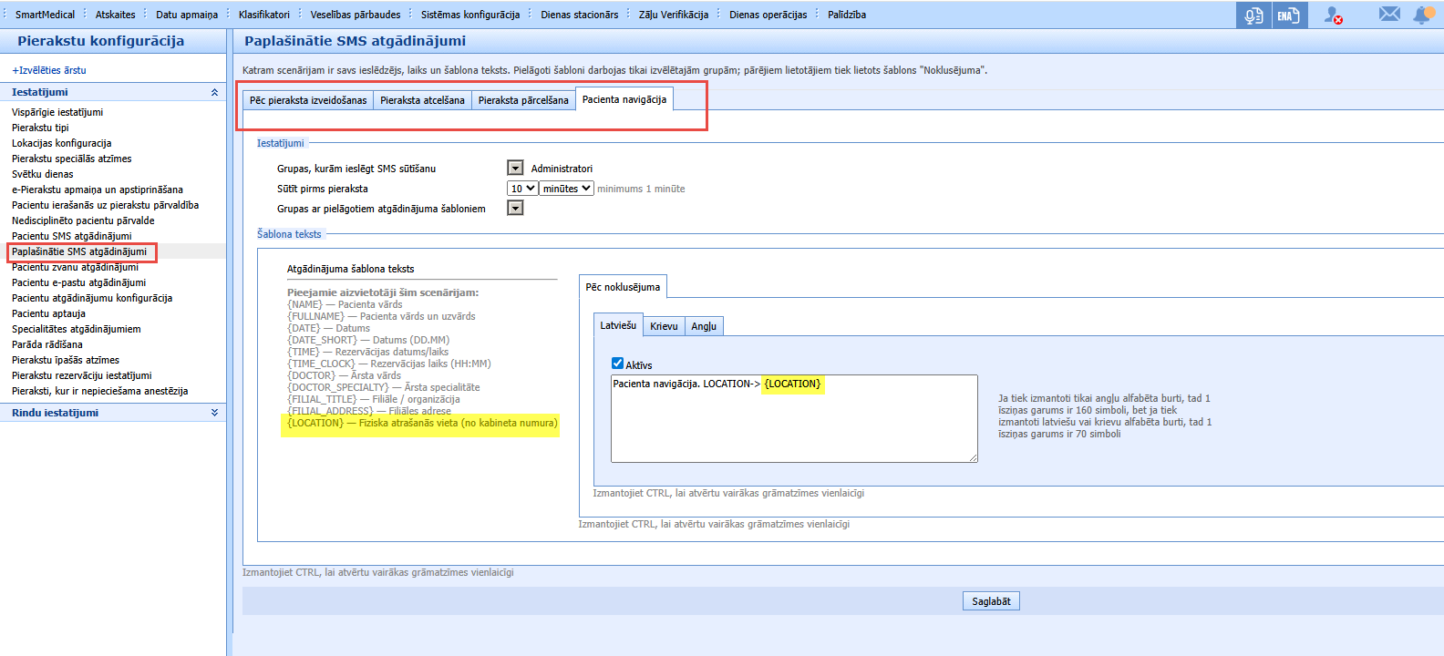Open the ENA document icon
The width and height of the screenshot is (1444, 656).
point(1288,15)
